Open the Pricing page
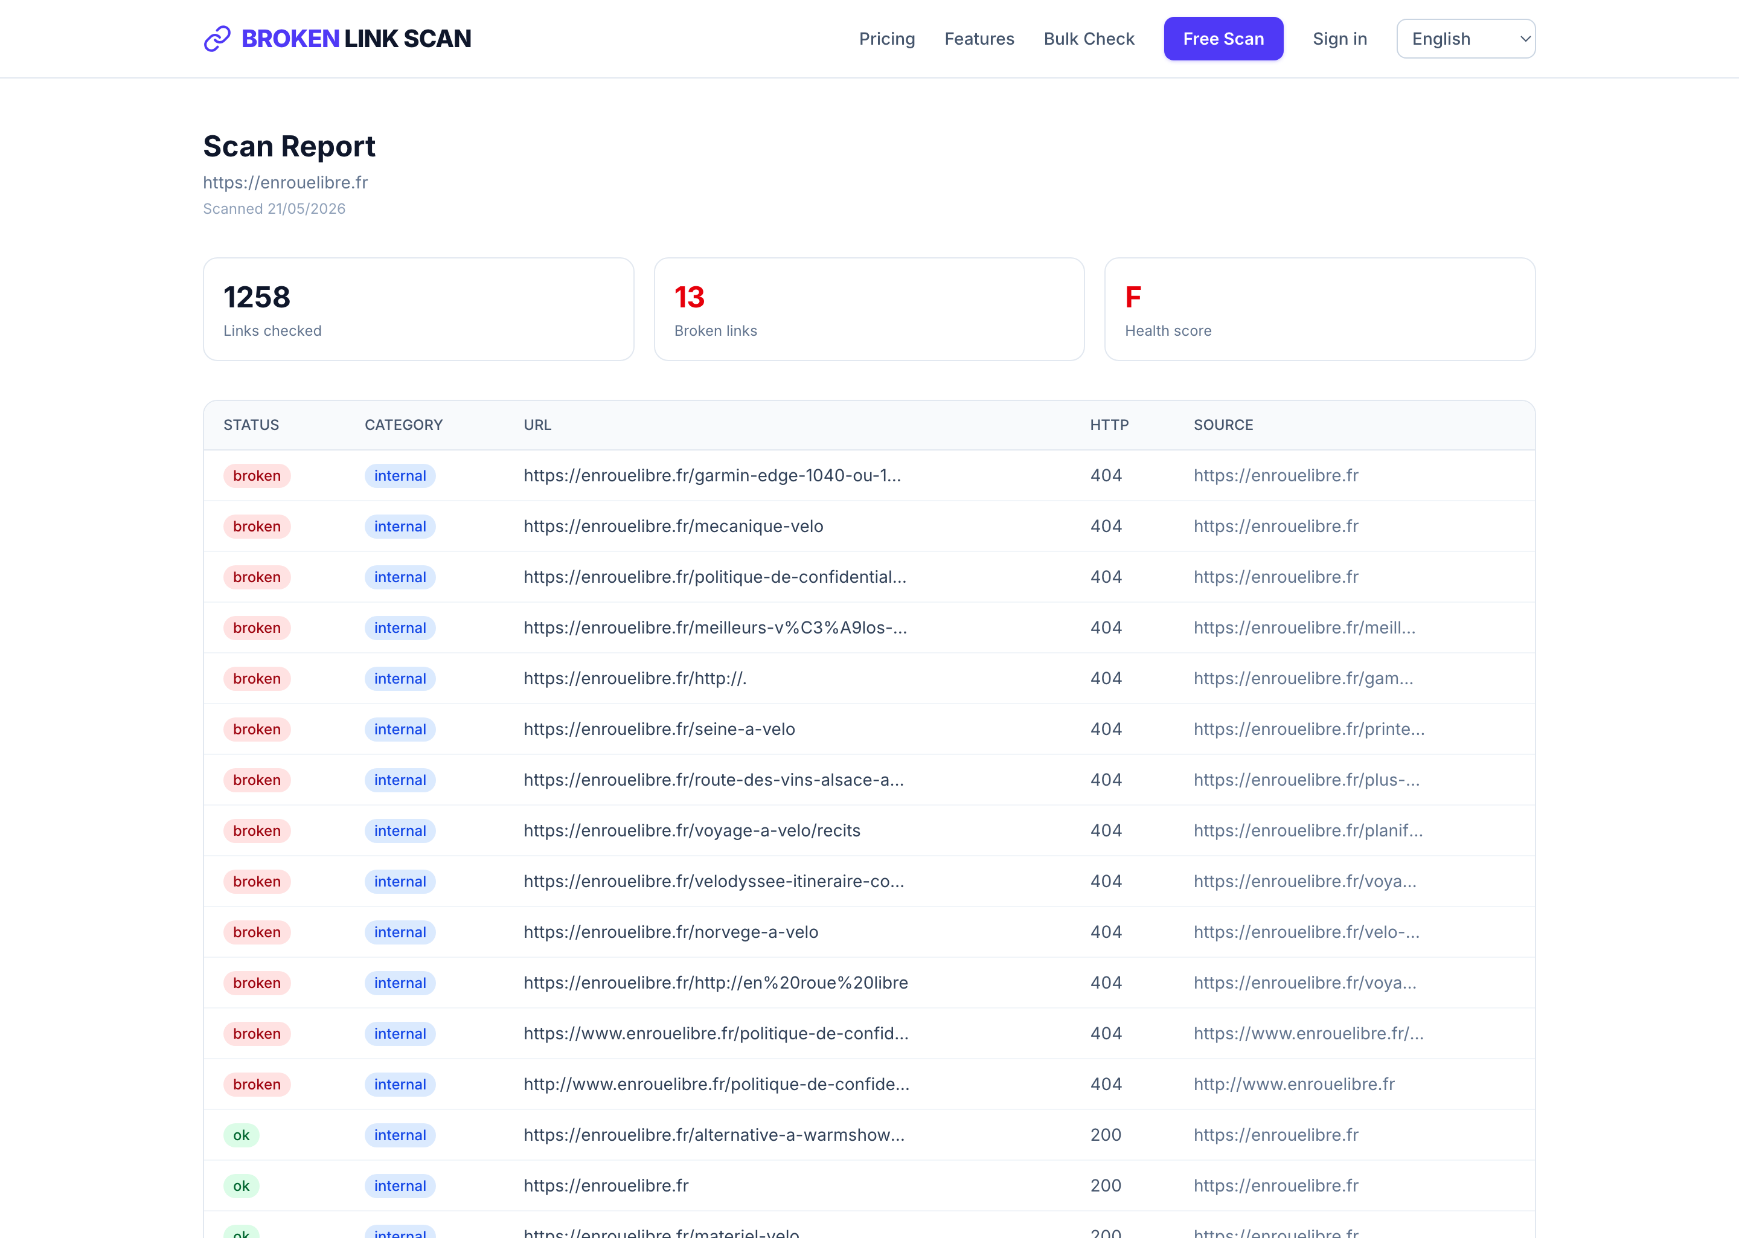This screenshot has height=1238, width=1739. 887,39
